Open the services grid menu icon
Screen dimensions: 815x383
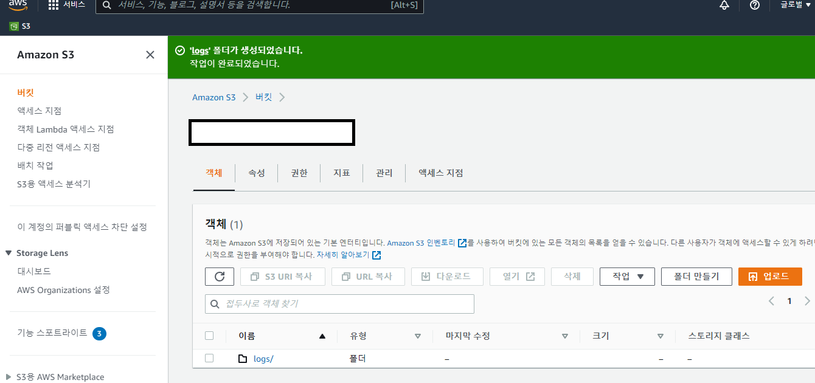tap(53, 5)
